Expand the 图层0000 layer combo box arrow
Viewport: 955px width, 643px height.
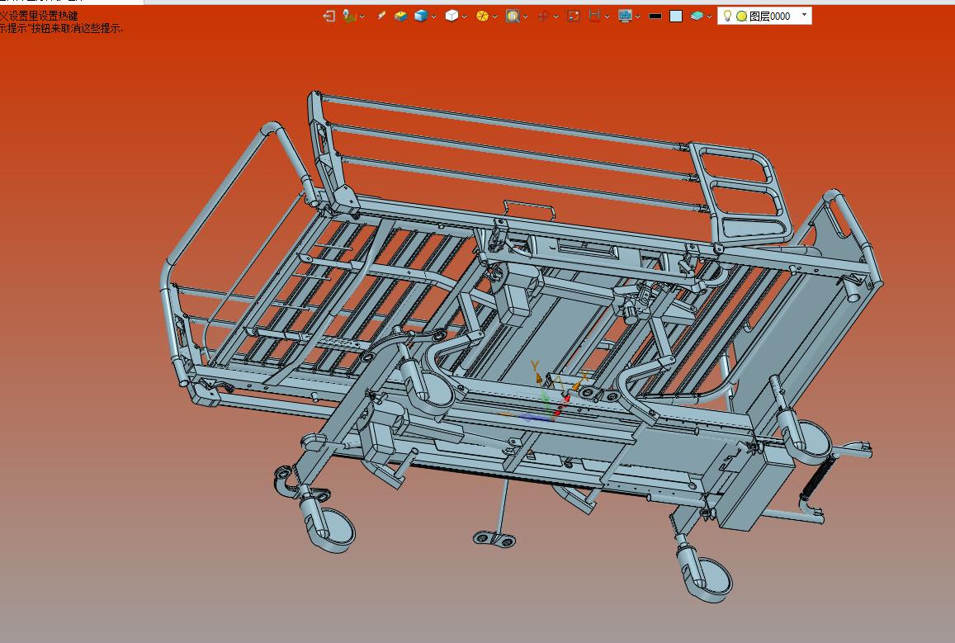(804, 15)
